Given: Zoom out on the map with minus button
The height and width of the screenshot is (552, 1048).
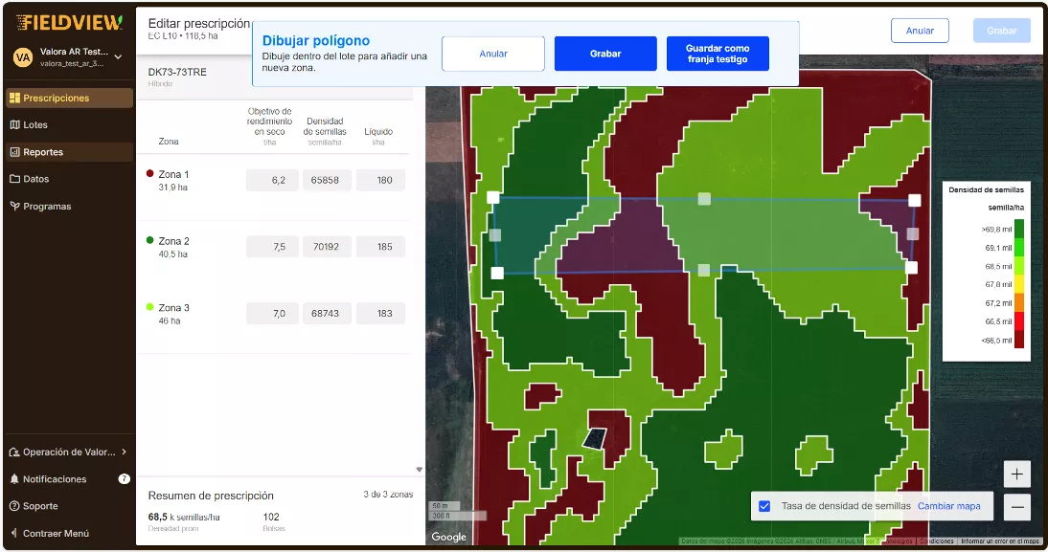Looking at the screenshot, I should point(1016,508).
